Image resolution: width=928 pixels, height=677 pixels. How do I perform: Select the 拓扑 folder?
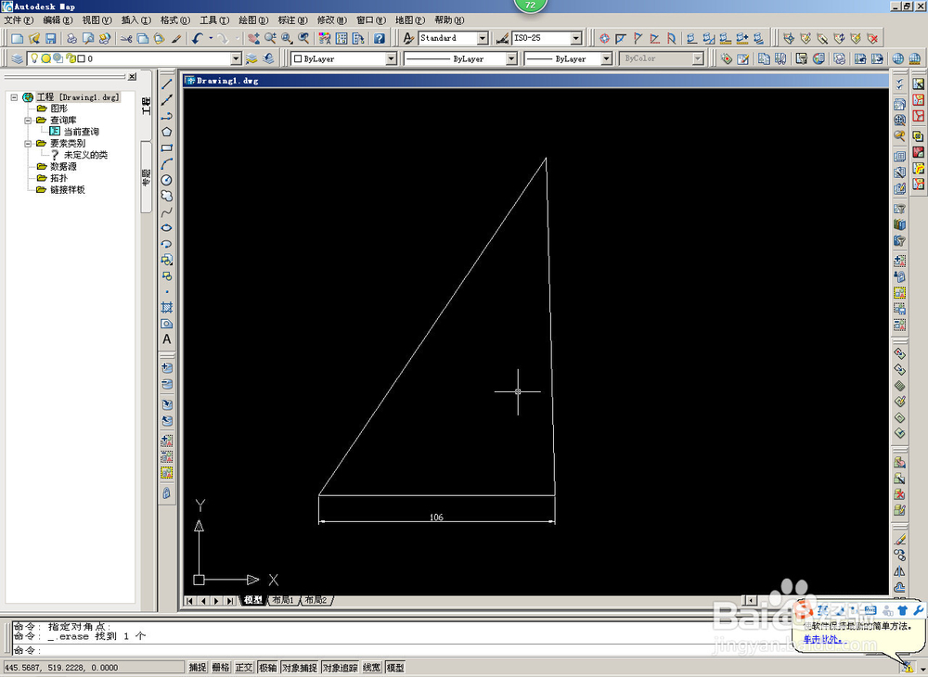[58, 178]
